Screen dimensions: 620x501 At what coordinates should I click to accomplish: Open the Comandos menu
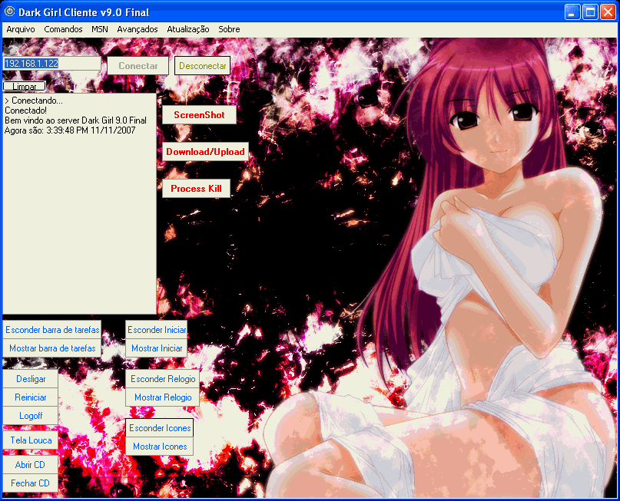[62, 29]
